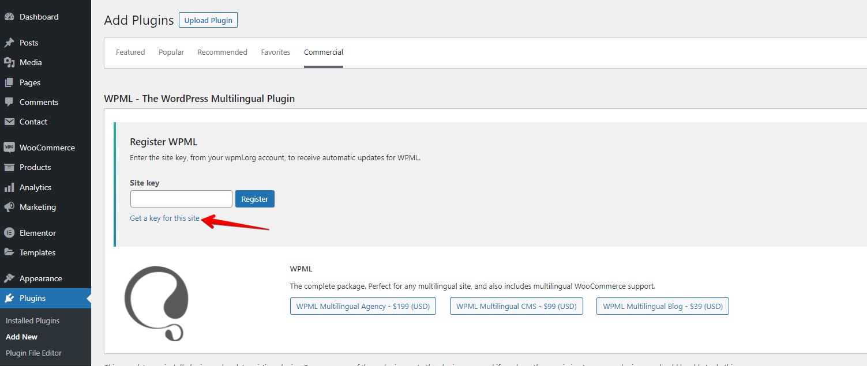The width and height of the screenshot is (867, 366).
Task: Click the Contact envelope icon
Action: pyautogui.click(x=9, y=122)
